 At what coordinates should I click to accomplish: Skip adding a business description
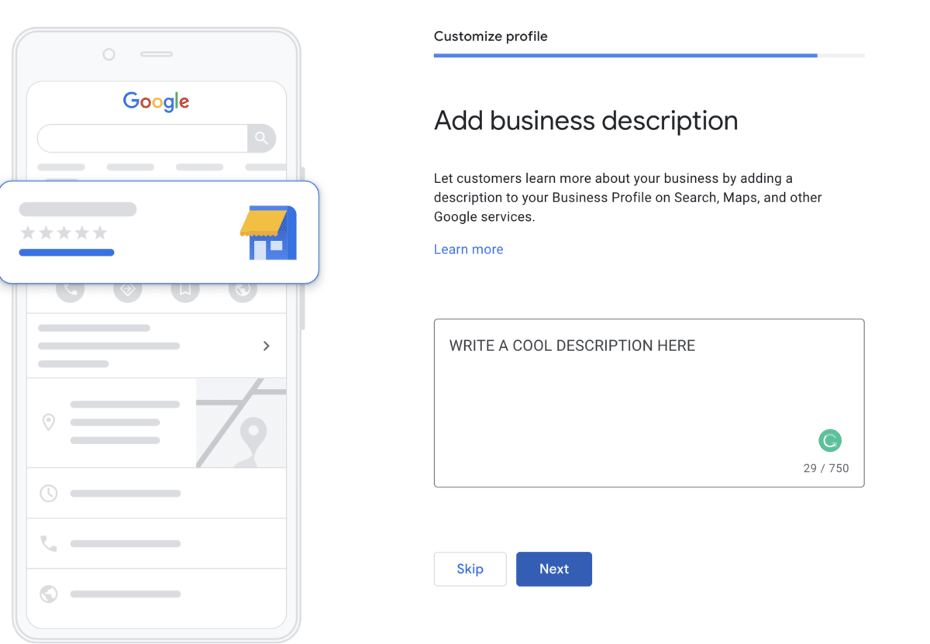[x=470, y=569]
